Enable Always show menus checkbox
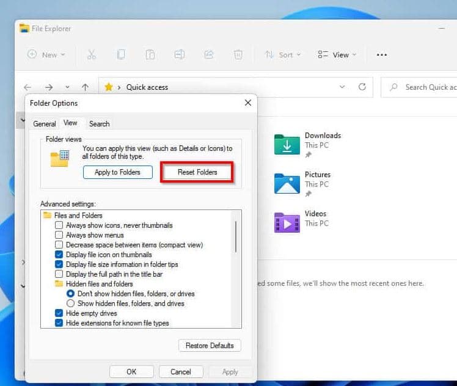 59,235
